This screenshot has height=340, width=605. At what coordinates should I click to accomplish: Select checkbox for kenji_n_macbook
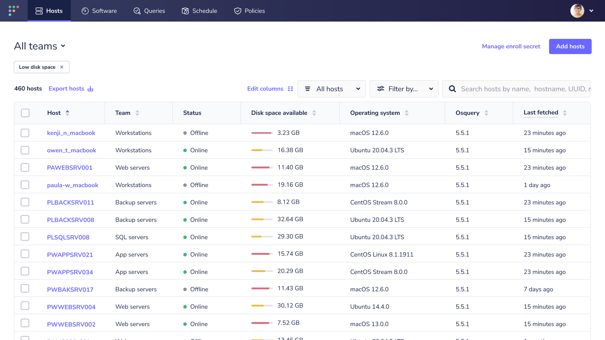point(25,133)
